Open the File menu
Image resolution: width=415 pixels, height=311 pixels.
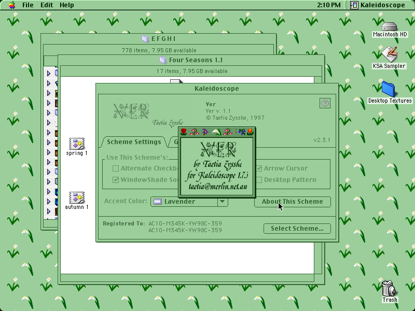28,5
